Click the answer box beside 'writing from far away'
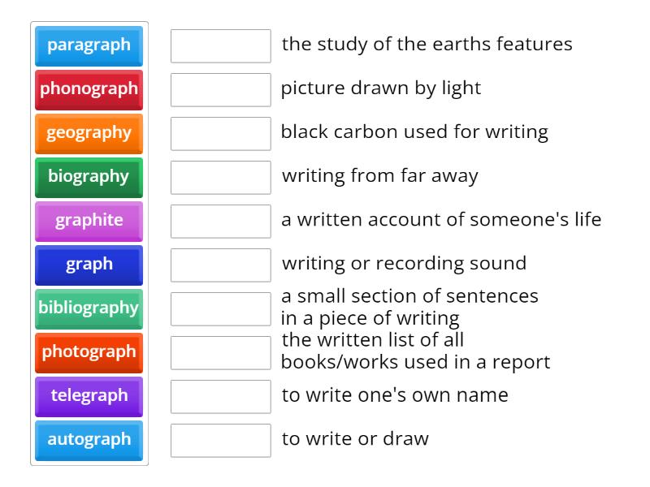This screenshot has height=487, width=650. [220, 177]
